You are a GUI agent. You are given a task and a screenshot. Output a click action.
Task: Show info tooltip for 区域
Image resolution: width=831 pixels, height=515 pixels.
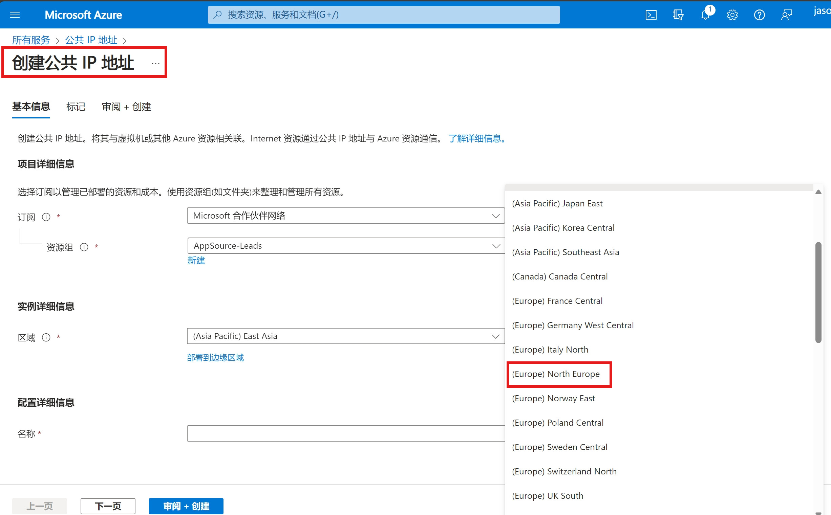46,337
